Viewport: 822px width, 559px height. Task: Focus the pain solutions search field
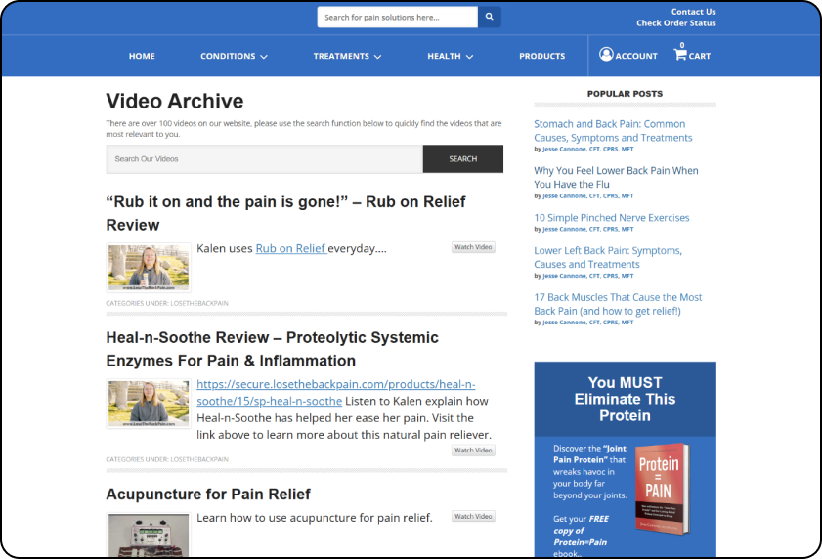(398, 17)
